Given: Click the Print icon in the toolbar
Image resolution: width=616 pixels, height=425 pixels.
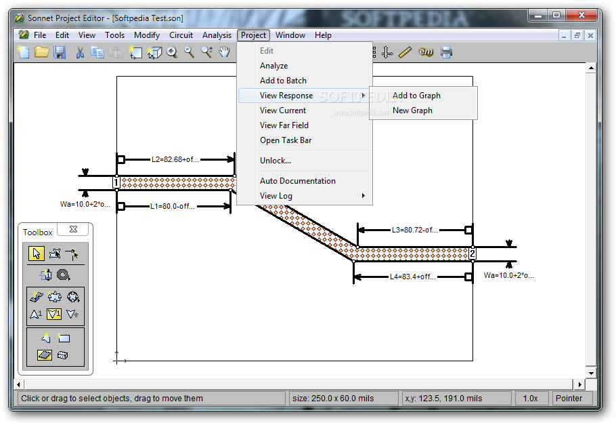Looking at the screenshot, I should coord(446,52).
